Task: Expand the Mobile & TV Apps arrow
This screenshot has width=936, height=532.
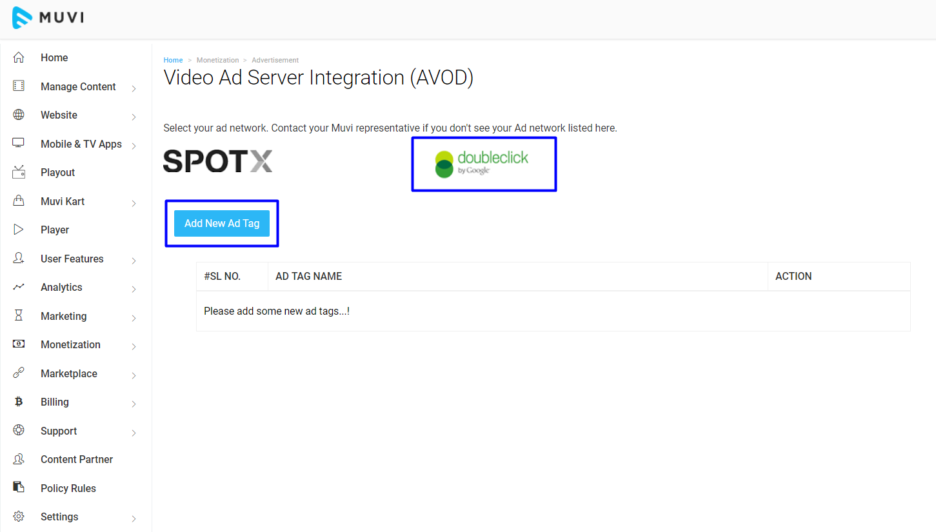Action: click(x=134, y=146)
